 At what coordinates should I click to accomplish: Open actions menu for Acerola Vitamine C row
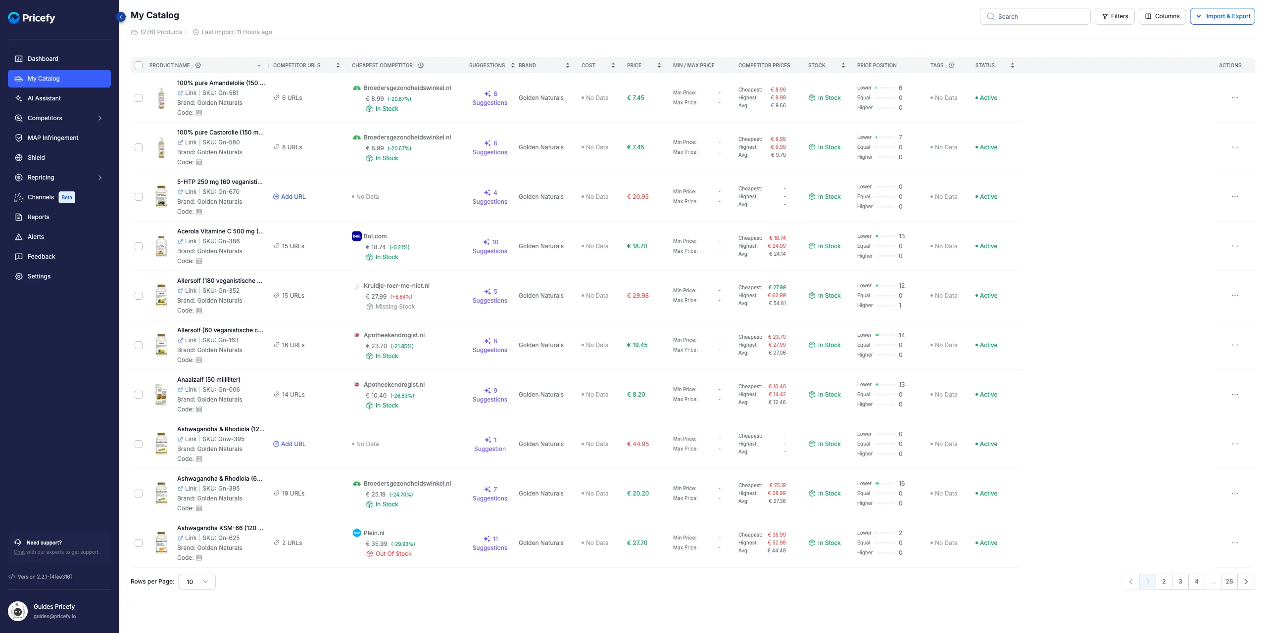point(1235,246)
